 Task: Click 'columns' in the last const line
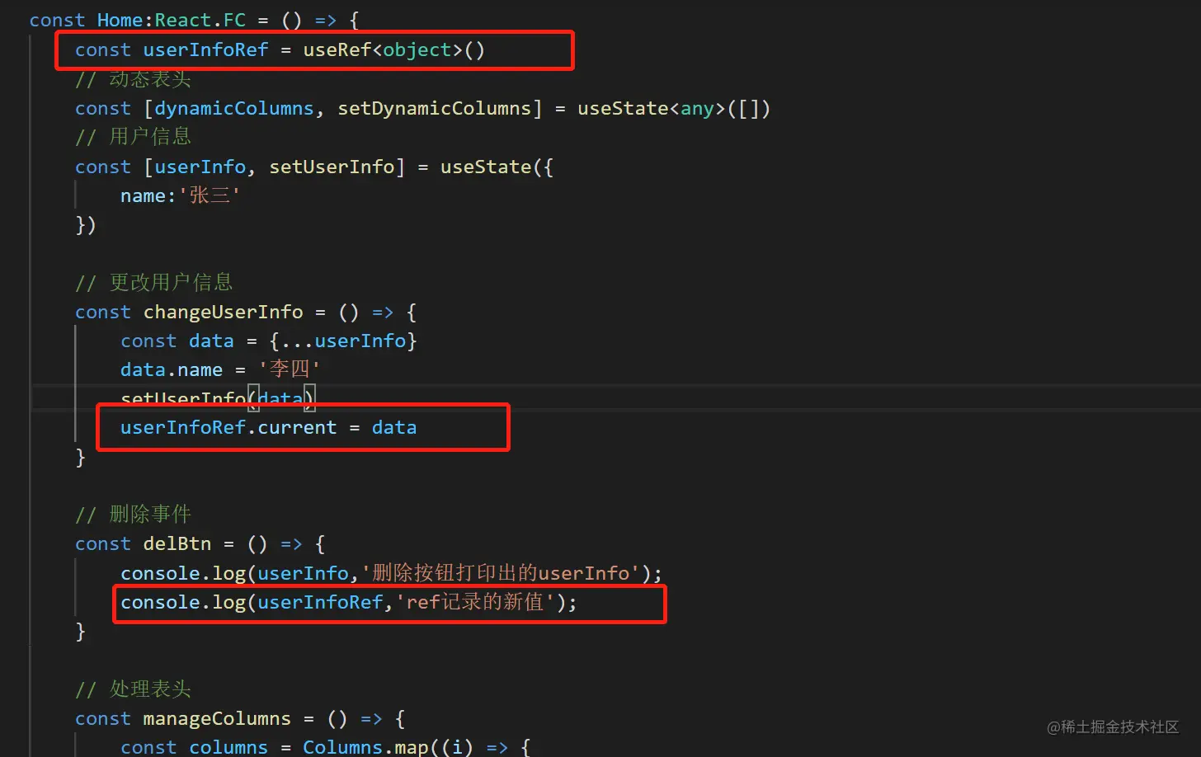228,747
